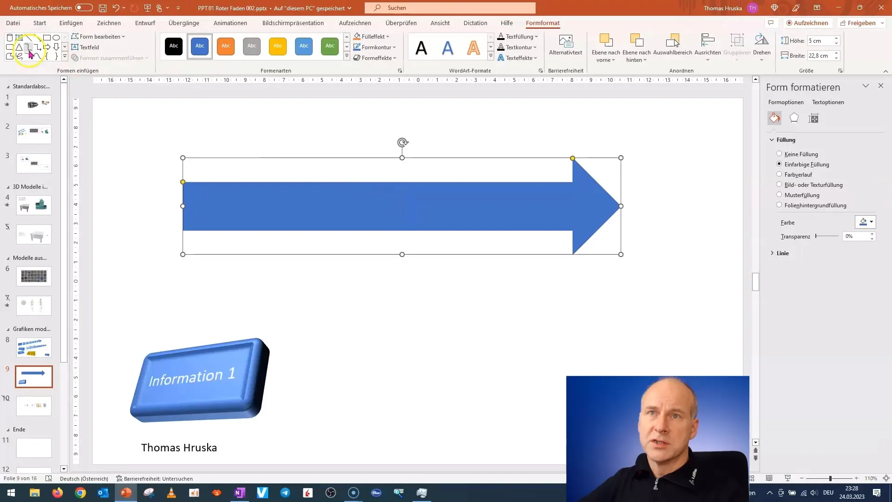The height and width of the screenshot is (502, 892).
Task: Expand the Linie section in Format panel
Action: [783, 252]
